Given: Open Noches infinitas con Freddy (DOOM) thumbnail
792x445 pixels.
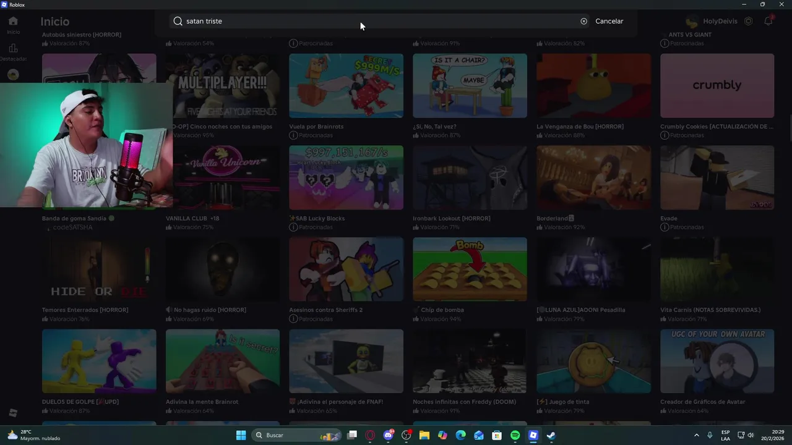Looking at the screenshot, I should pyautogui.click(x=470, y=361).
